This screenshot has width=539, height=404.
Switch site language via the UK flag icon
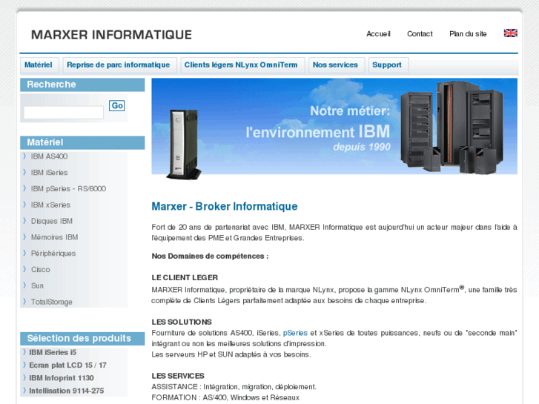coord(511,33)
